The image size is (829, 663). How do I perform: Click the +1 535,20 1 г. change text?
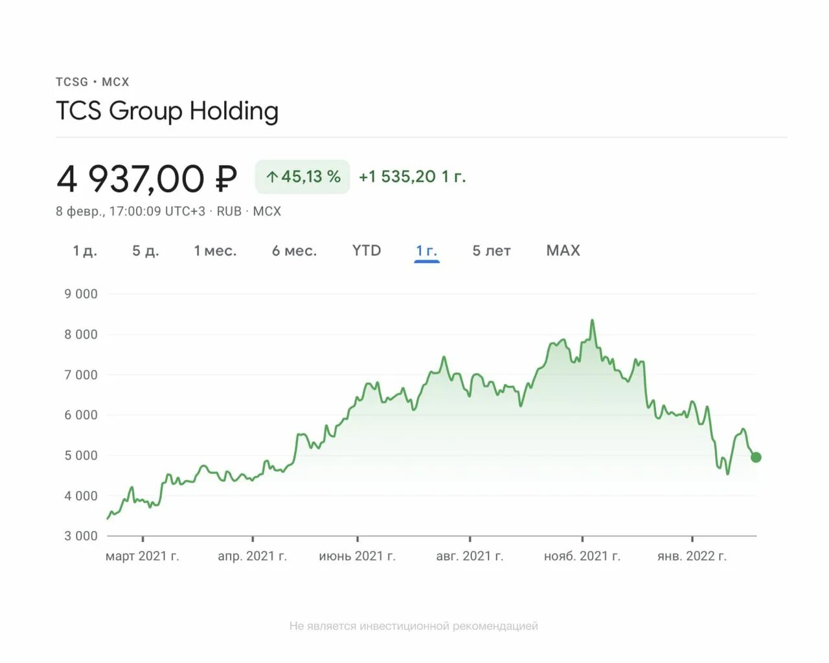[413, 177]
